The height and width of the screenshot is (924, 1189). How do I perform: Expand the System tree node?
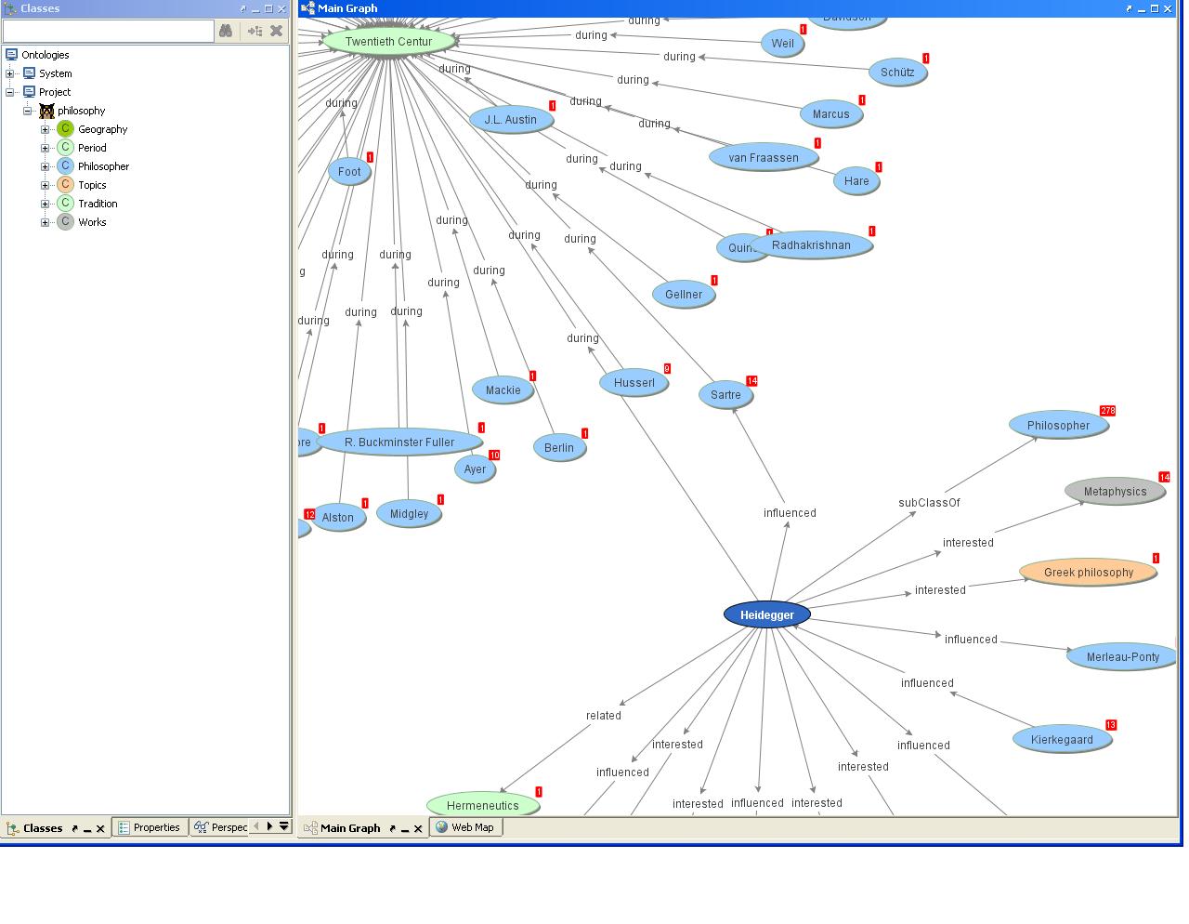click(10, 73)
